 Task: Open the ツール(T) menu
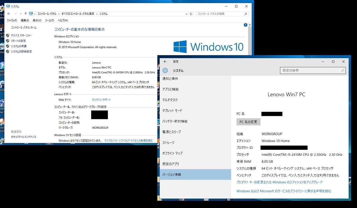[x=49, y=20]
